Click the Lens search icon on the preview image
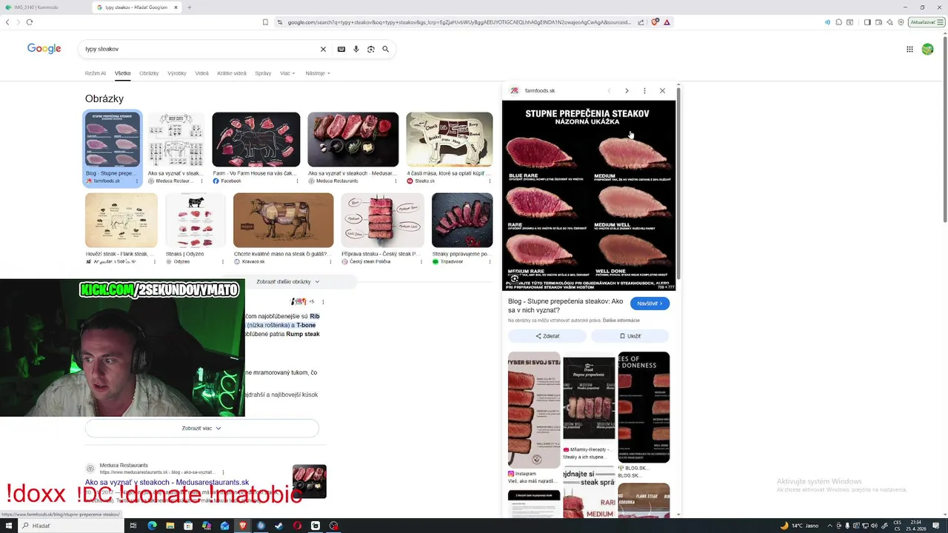 coord(515,278)
